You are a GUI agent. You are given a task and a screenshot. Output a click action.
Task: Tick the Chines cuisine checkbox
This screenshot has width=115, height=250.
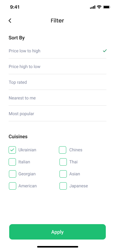(63, 150)
